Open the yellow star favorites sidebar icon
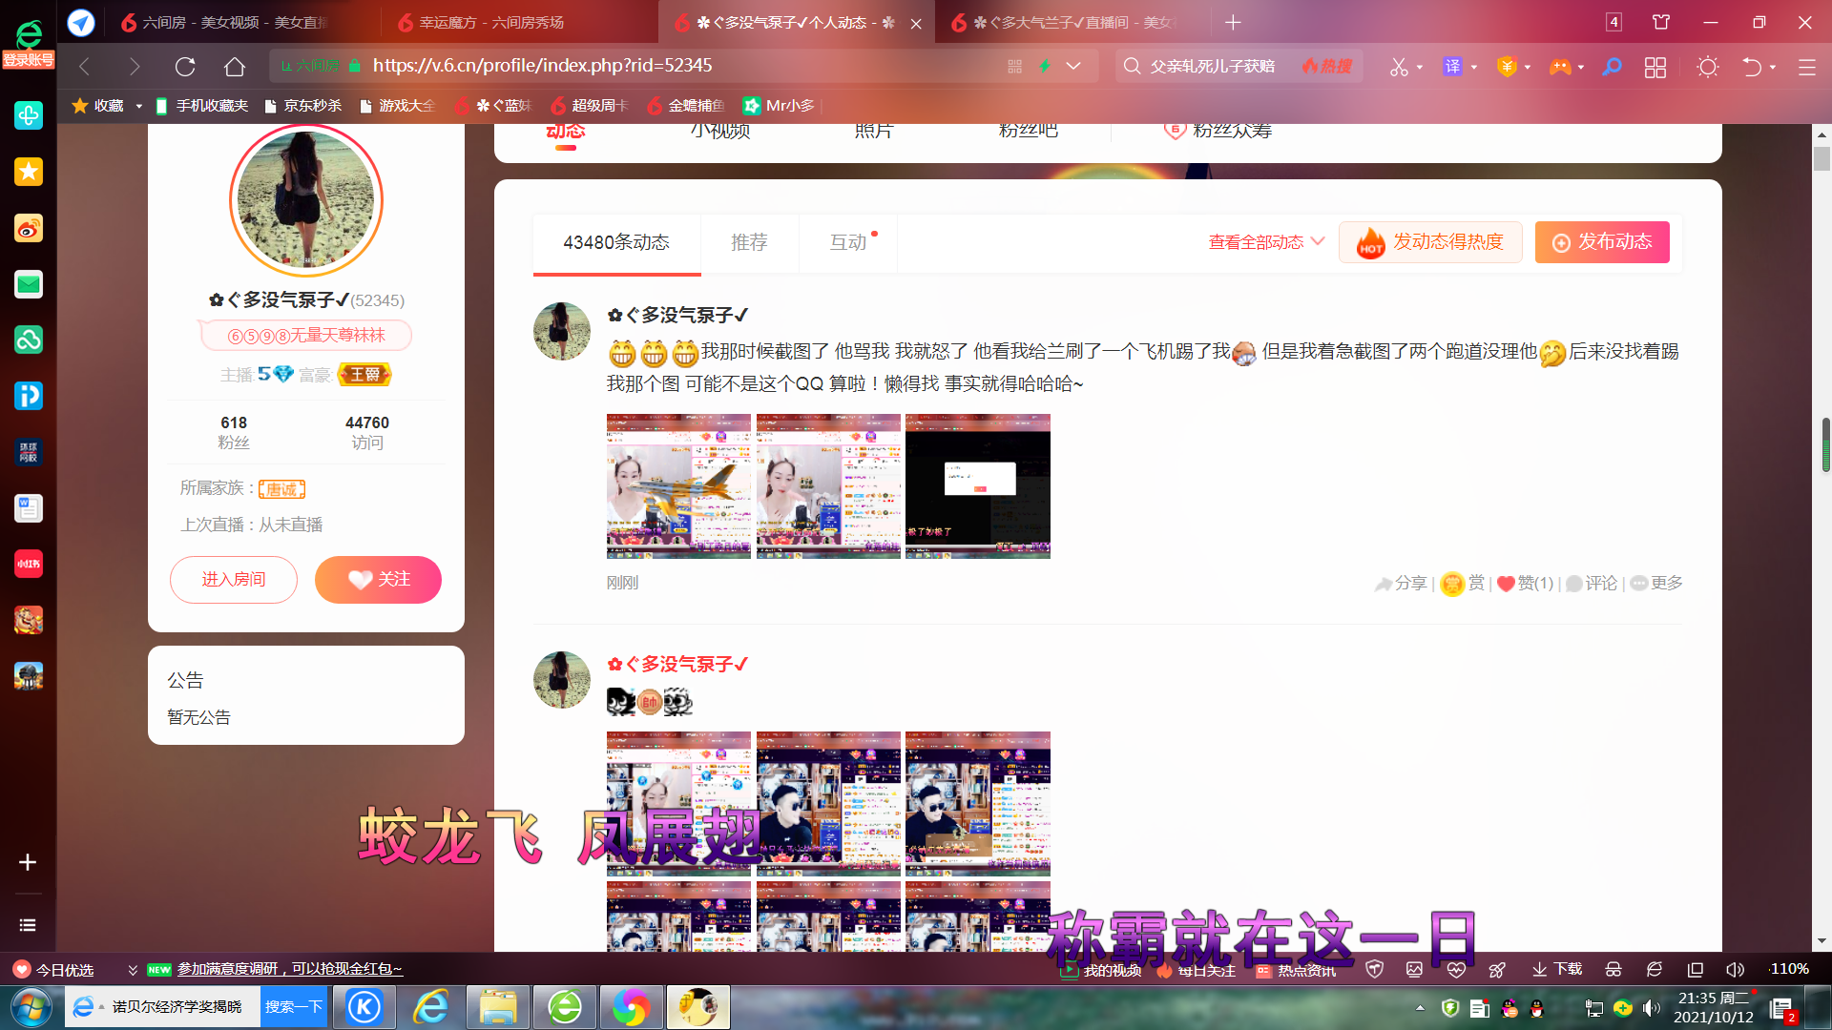Screen dimensions: 1832x1030 (29, 172)
